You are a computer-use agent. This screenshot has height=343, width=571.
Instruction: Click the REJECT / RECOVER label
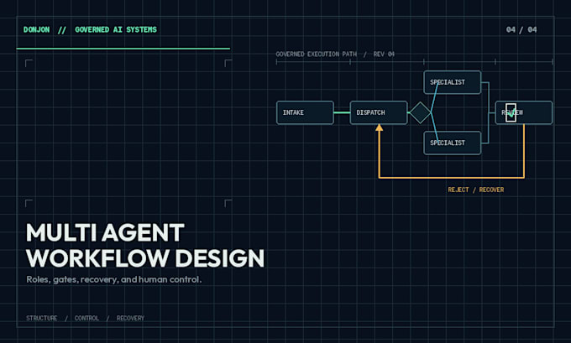coord(476,190)
